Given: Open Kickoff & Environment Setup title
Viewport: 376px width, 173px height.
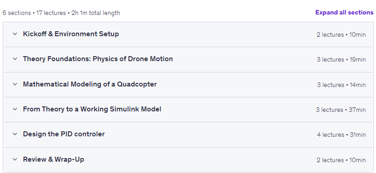Looking at the screenshot, I should (x=71, y=34).
